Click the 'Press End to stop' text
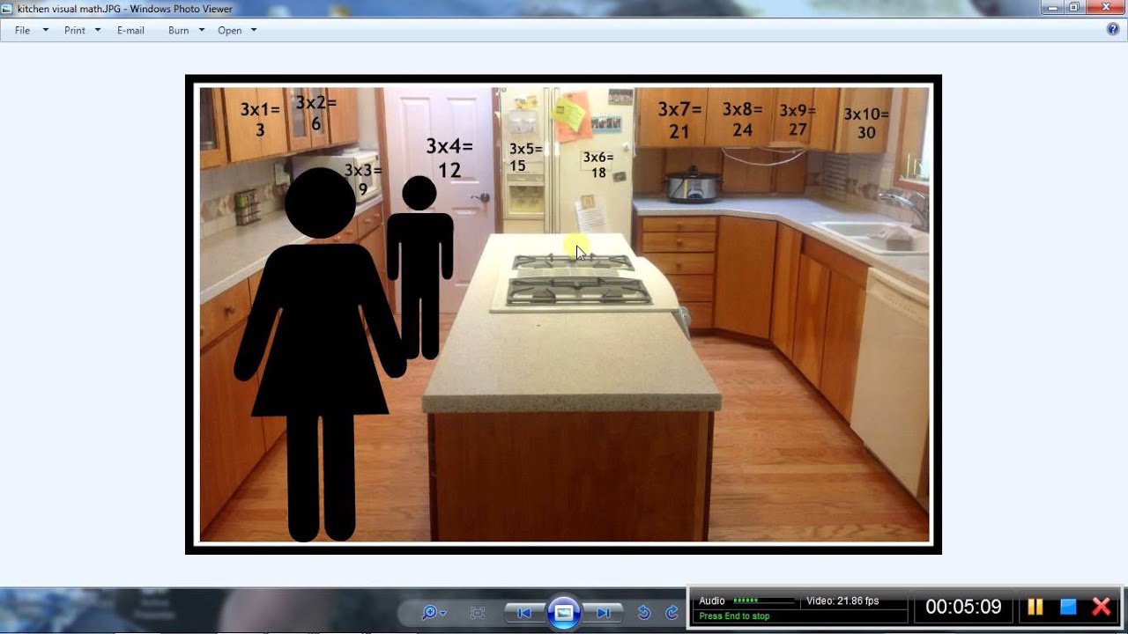Image resolution: width=1128 pixels, height=634 pixels. [734, 616]
